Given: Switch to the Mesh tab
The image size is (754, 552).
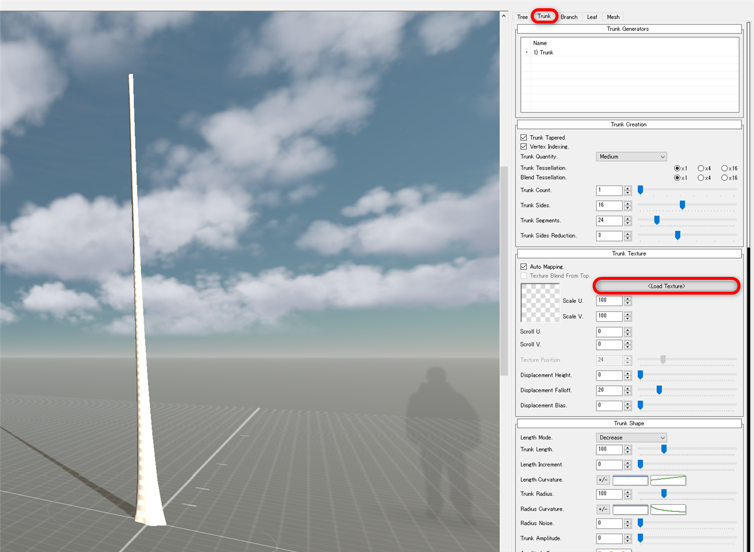Looking at the screenshot, I should tap(613, 16).
